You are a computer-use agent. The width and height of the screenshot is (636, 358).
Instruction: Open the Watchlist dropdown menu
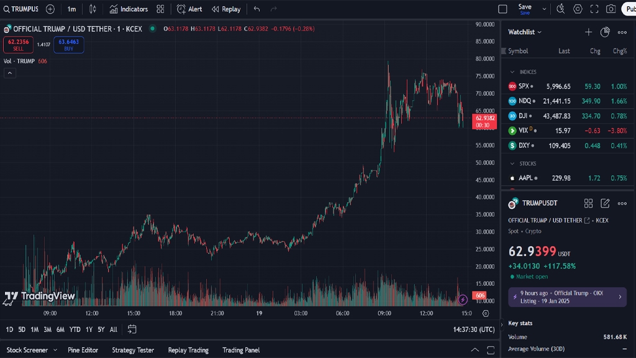(525, 32)
